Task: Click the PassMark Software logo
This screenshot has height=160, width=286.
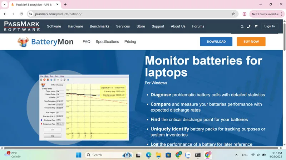Action: click(22, 26)
